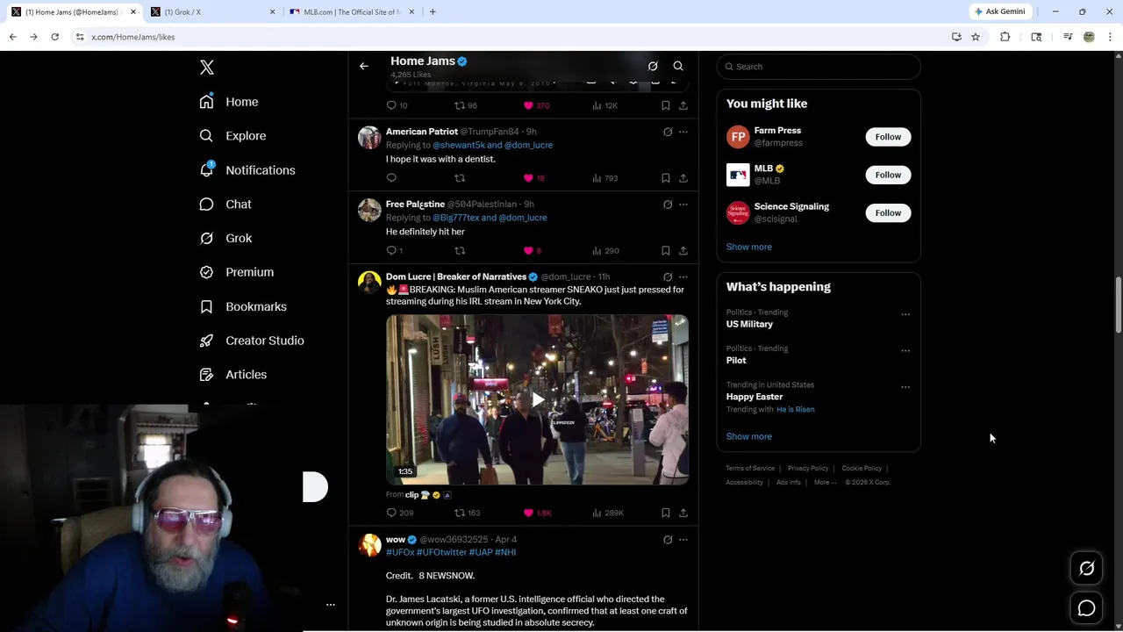Repost Dom Lucre's post with 163 reposts

point(467,513)
